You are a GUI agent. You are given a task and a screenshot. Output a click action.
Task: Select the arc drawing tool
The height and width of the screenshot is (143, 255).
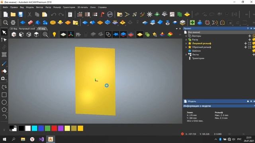point(4,117)
